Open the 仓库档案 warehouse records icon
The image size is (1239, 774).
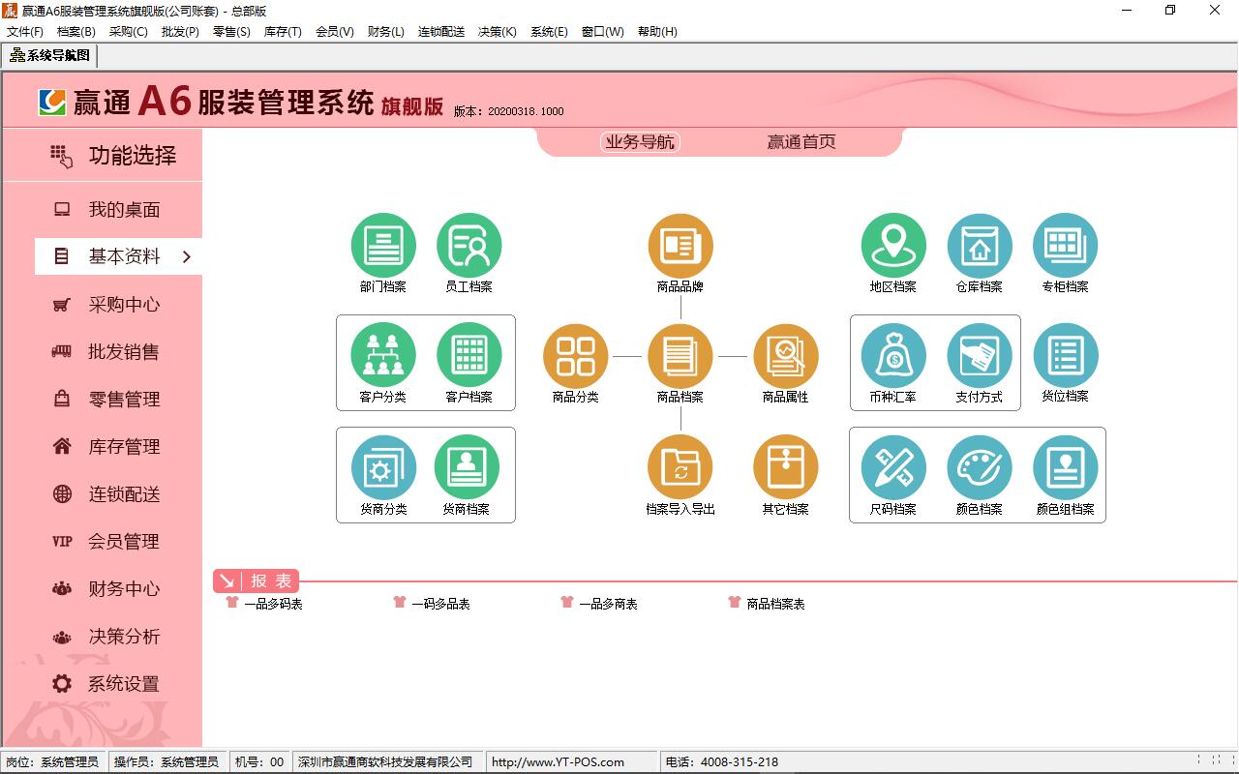tap(980, 246)
